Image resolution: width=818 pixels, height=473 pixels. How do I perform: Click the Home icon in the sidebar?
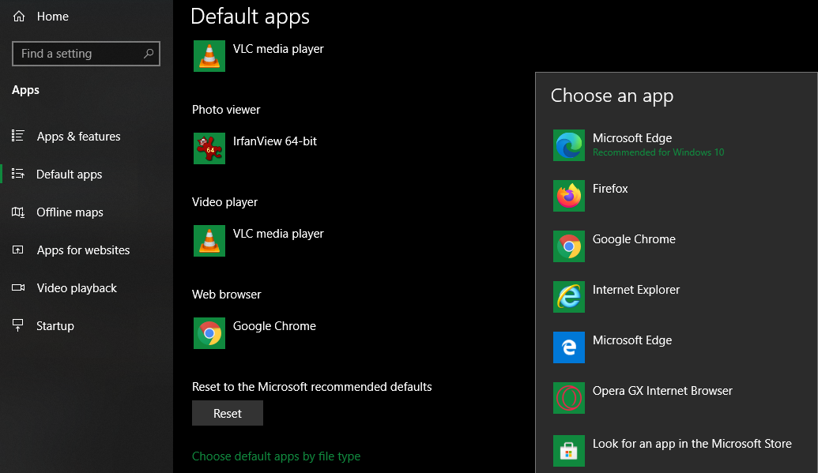tap(17, 16)
